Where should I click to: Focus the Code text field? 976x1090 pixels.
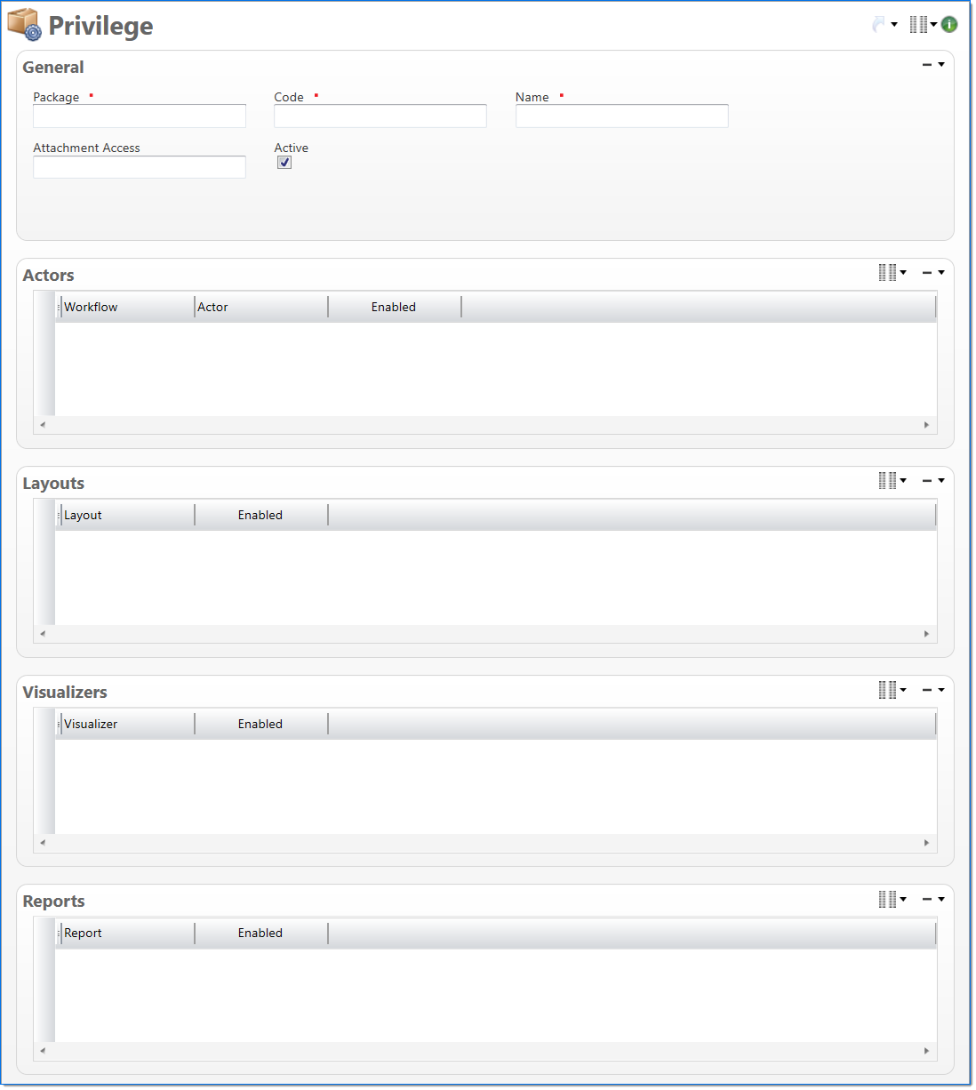(380, 116)
